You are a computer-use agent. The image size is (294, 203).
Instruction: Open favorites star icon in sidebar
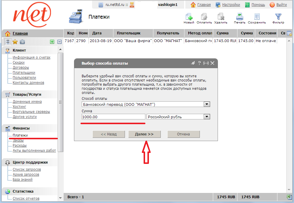click(x=15, y=42)
